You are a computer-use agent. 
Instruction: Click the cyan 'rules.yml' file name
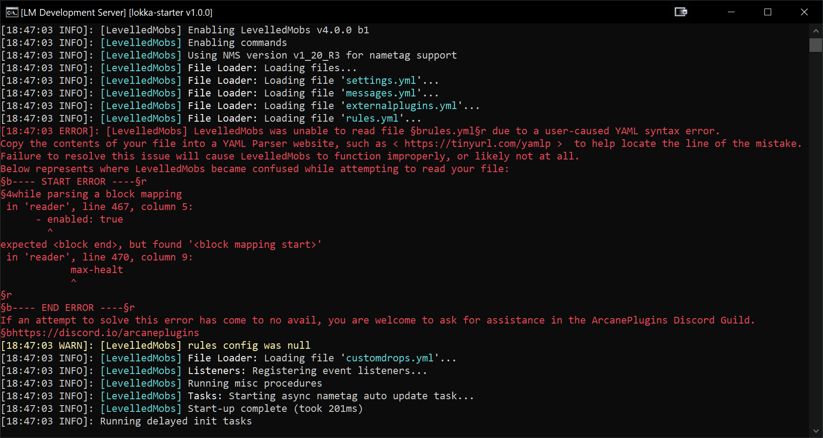[372, 119]
